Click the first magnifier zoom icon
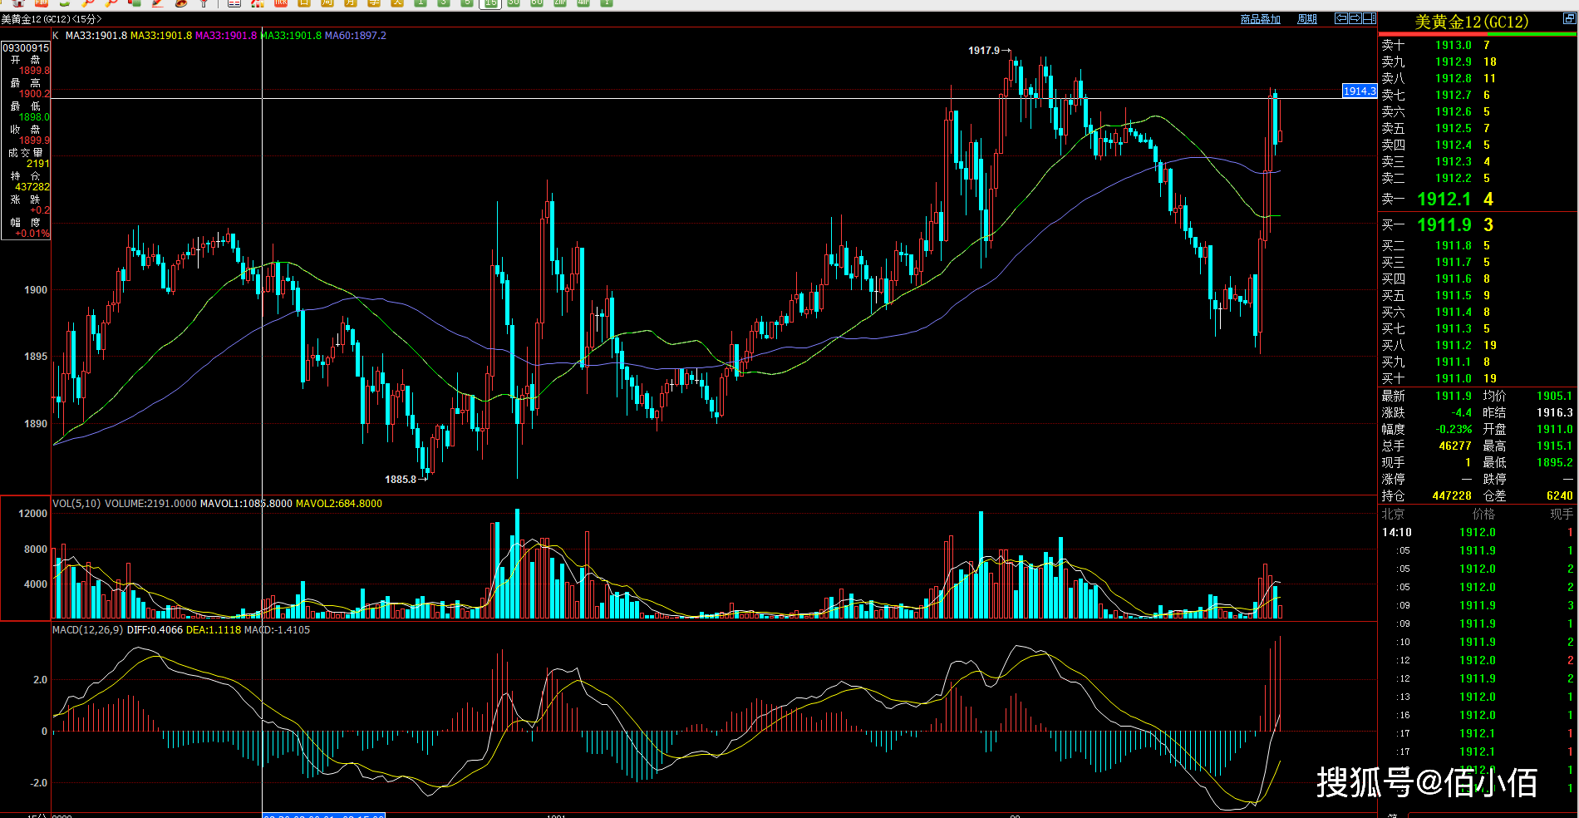Screen dimensions: 1579x818 pyautogui.click(x=88, y=3)
